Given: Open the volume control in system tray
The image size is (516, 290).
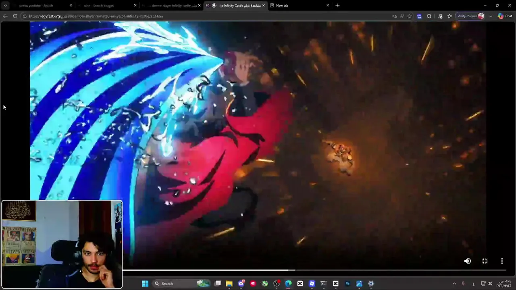Looking at the screenshot, I should coord(490,284).
